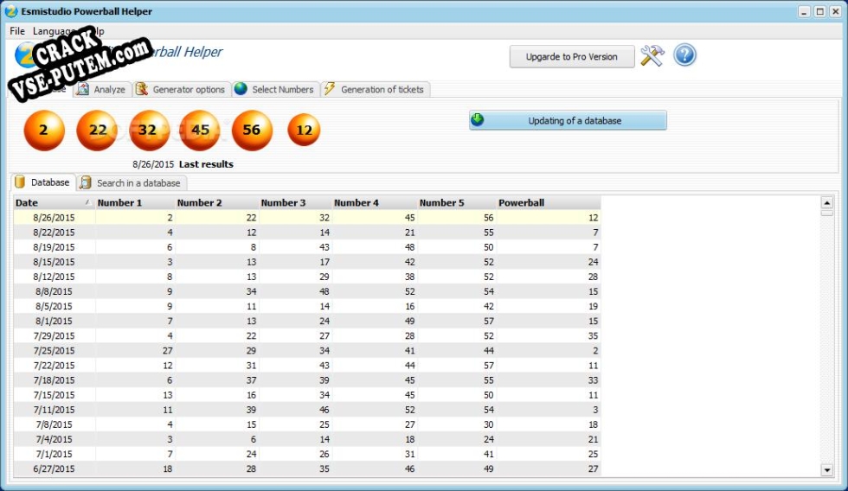Open the File menu
The image size is (848, 491).
(x=17, y=31)
